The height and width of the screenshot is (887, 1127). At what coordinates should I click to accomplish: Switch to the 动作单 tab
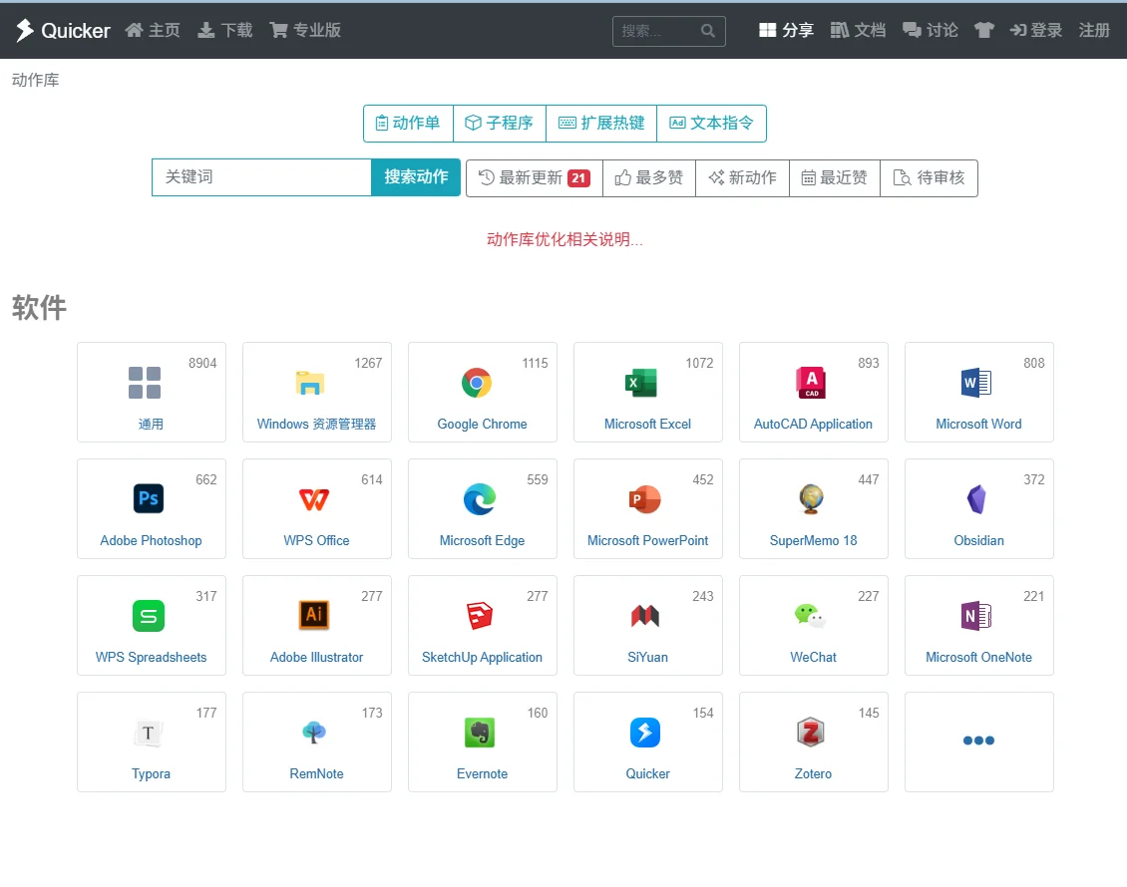pyautogui.click(x=408, y=123)
